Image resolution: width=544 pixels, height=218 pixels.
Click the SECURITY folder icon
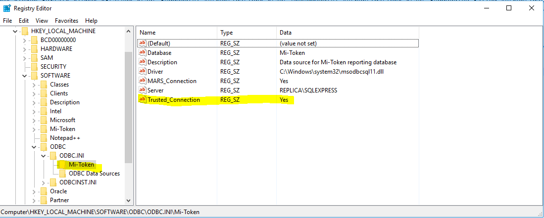(x=34, y=67)
